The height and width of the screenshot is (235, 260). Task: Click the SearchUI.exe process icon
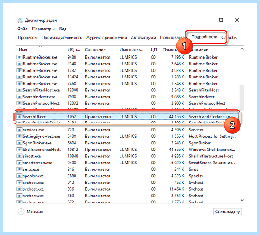tap(19, 117)
